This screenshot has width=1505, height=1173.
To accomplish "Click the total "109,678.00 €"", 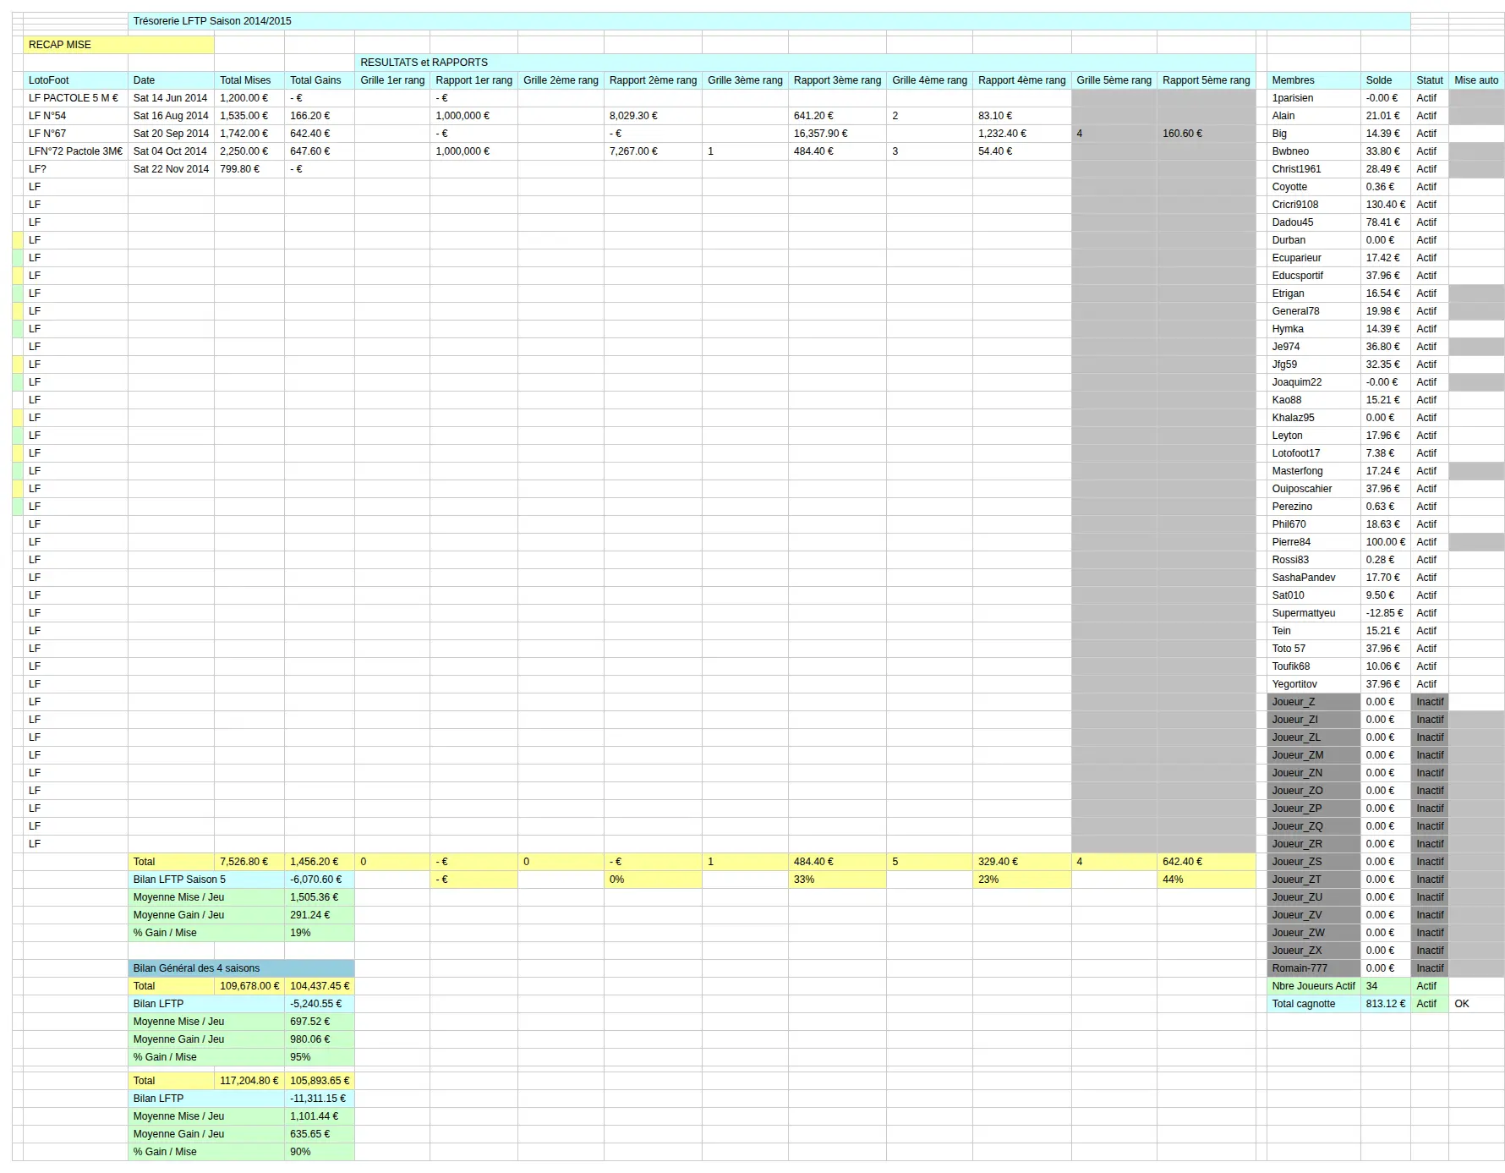I will pos(249,986).
